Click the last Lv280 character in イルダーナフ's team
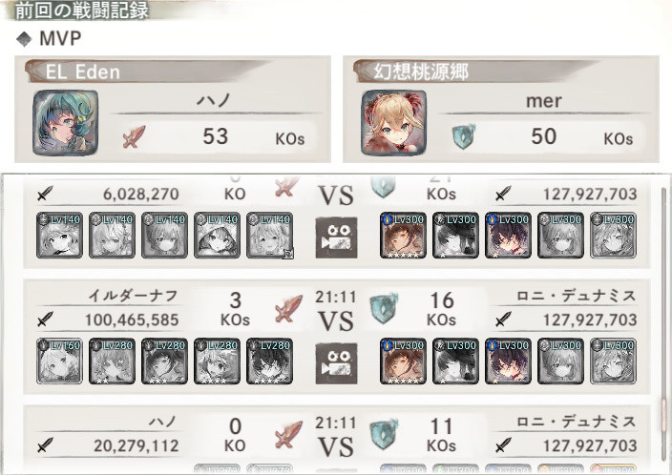672x475 pixels. (269, 361)
